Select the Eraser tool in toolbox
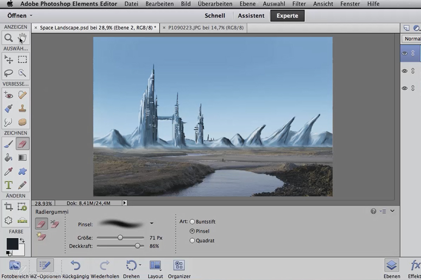 [22, 144]
